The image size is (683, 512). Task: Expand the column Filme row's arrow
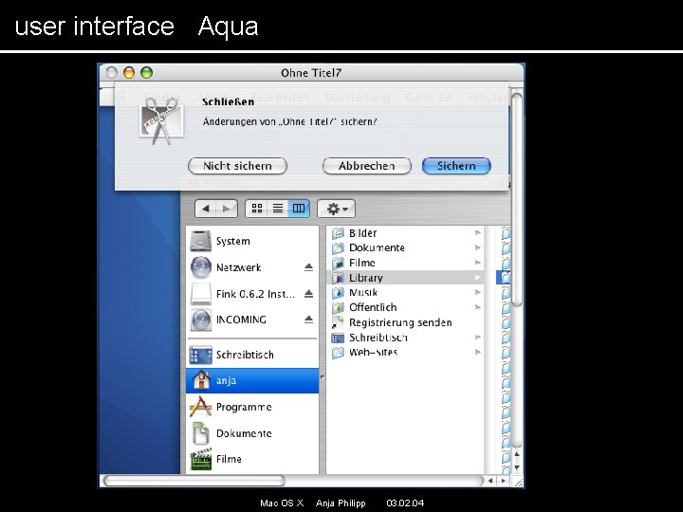coord(477,263)
